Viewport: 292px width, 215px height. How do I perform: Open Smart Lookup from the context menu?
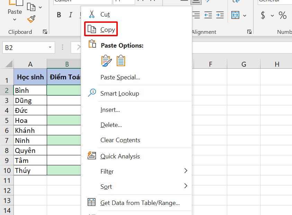coord(120,93)
